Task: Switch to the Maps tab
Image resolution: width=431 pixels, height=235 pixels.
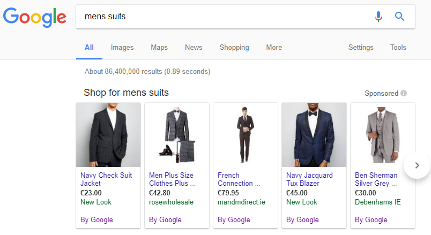Action: pos(159,48)
